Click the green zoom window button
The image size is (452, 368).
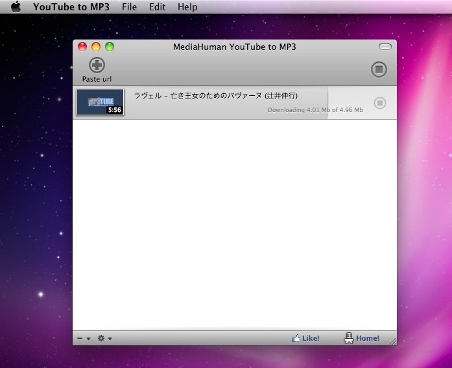110,47
